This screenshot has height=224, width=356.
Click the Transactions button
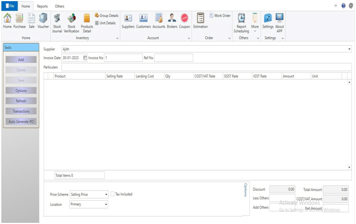pos(21,111)
